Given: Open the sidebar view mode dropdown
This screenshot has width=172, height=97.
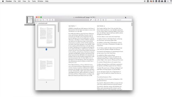Looking at the screenshot, I should click(x=38, y=20).
